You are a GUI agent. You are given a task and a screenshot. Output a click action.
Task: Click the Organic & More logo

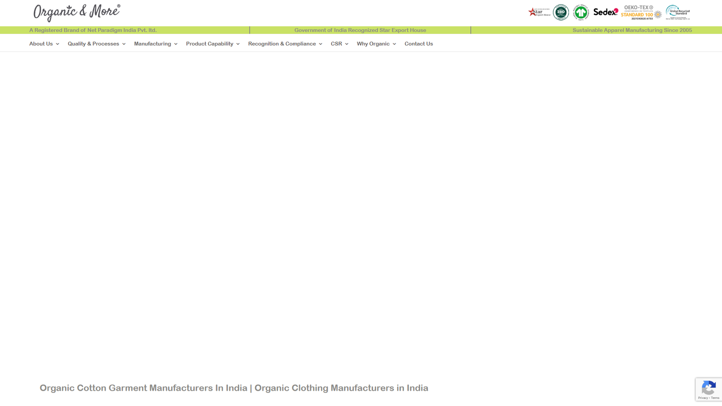[x=76, y=12]
